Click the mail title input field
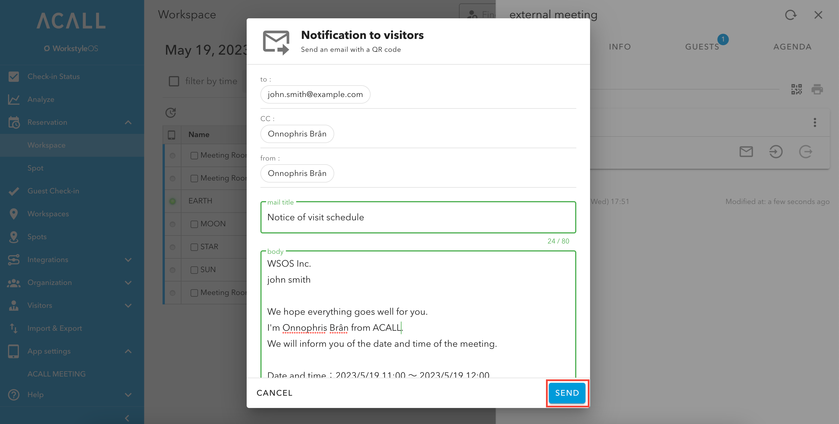 click(418, 217)
